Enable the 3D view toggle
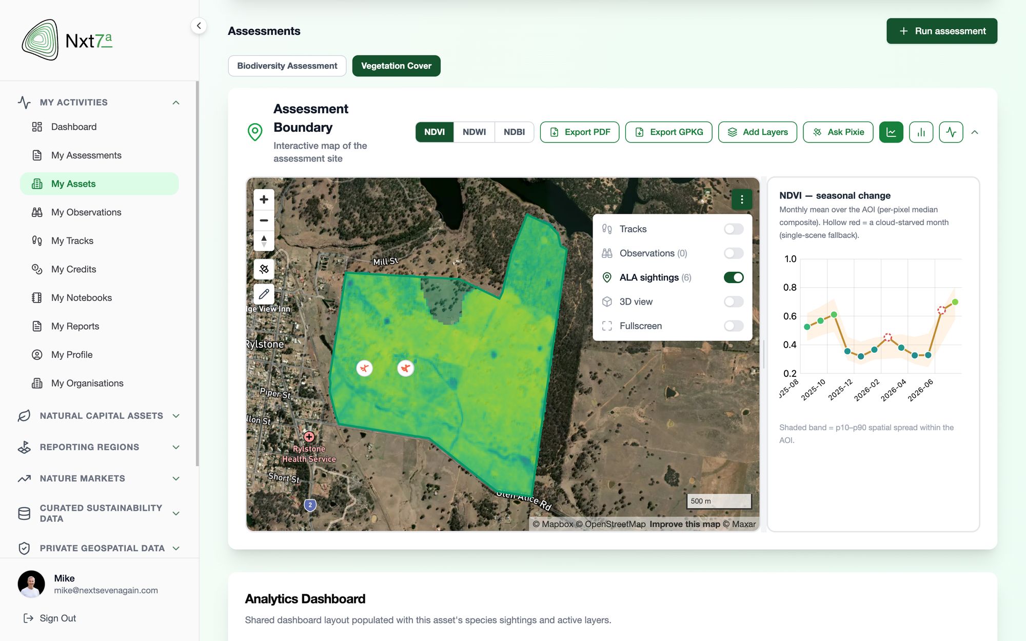Viewport: 1026px width, 641px height. 734,302
